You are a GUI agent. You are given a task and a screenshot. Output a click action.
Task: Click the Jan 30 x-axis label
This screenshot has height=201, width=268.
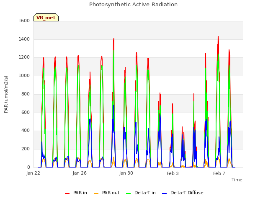(126, 173)
